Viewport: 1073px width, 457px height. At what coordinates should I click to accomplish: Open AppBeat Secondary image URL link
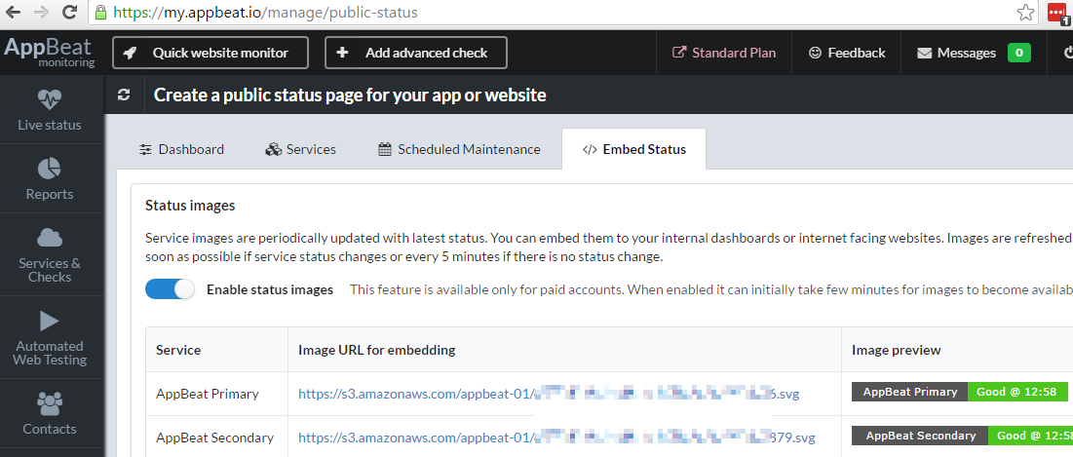(557, 438)
